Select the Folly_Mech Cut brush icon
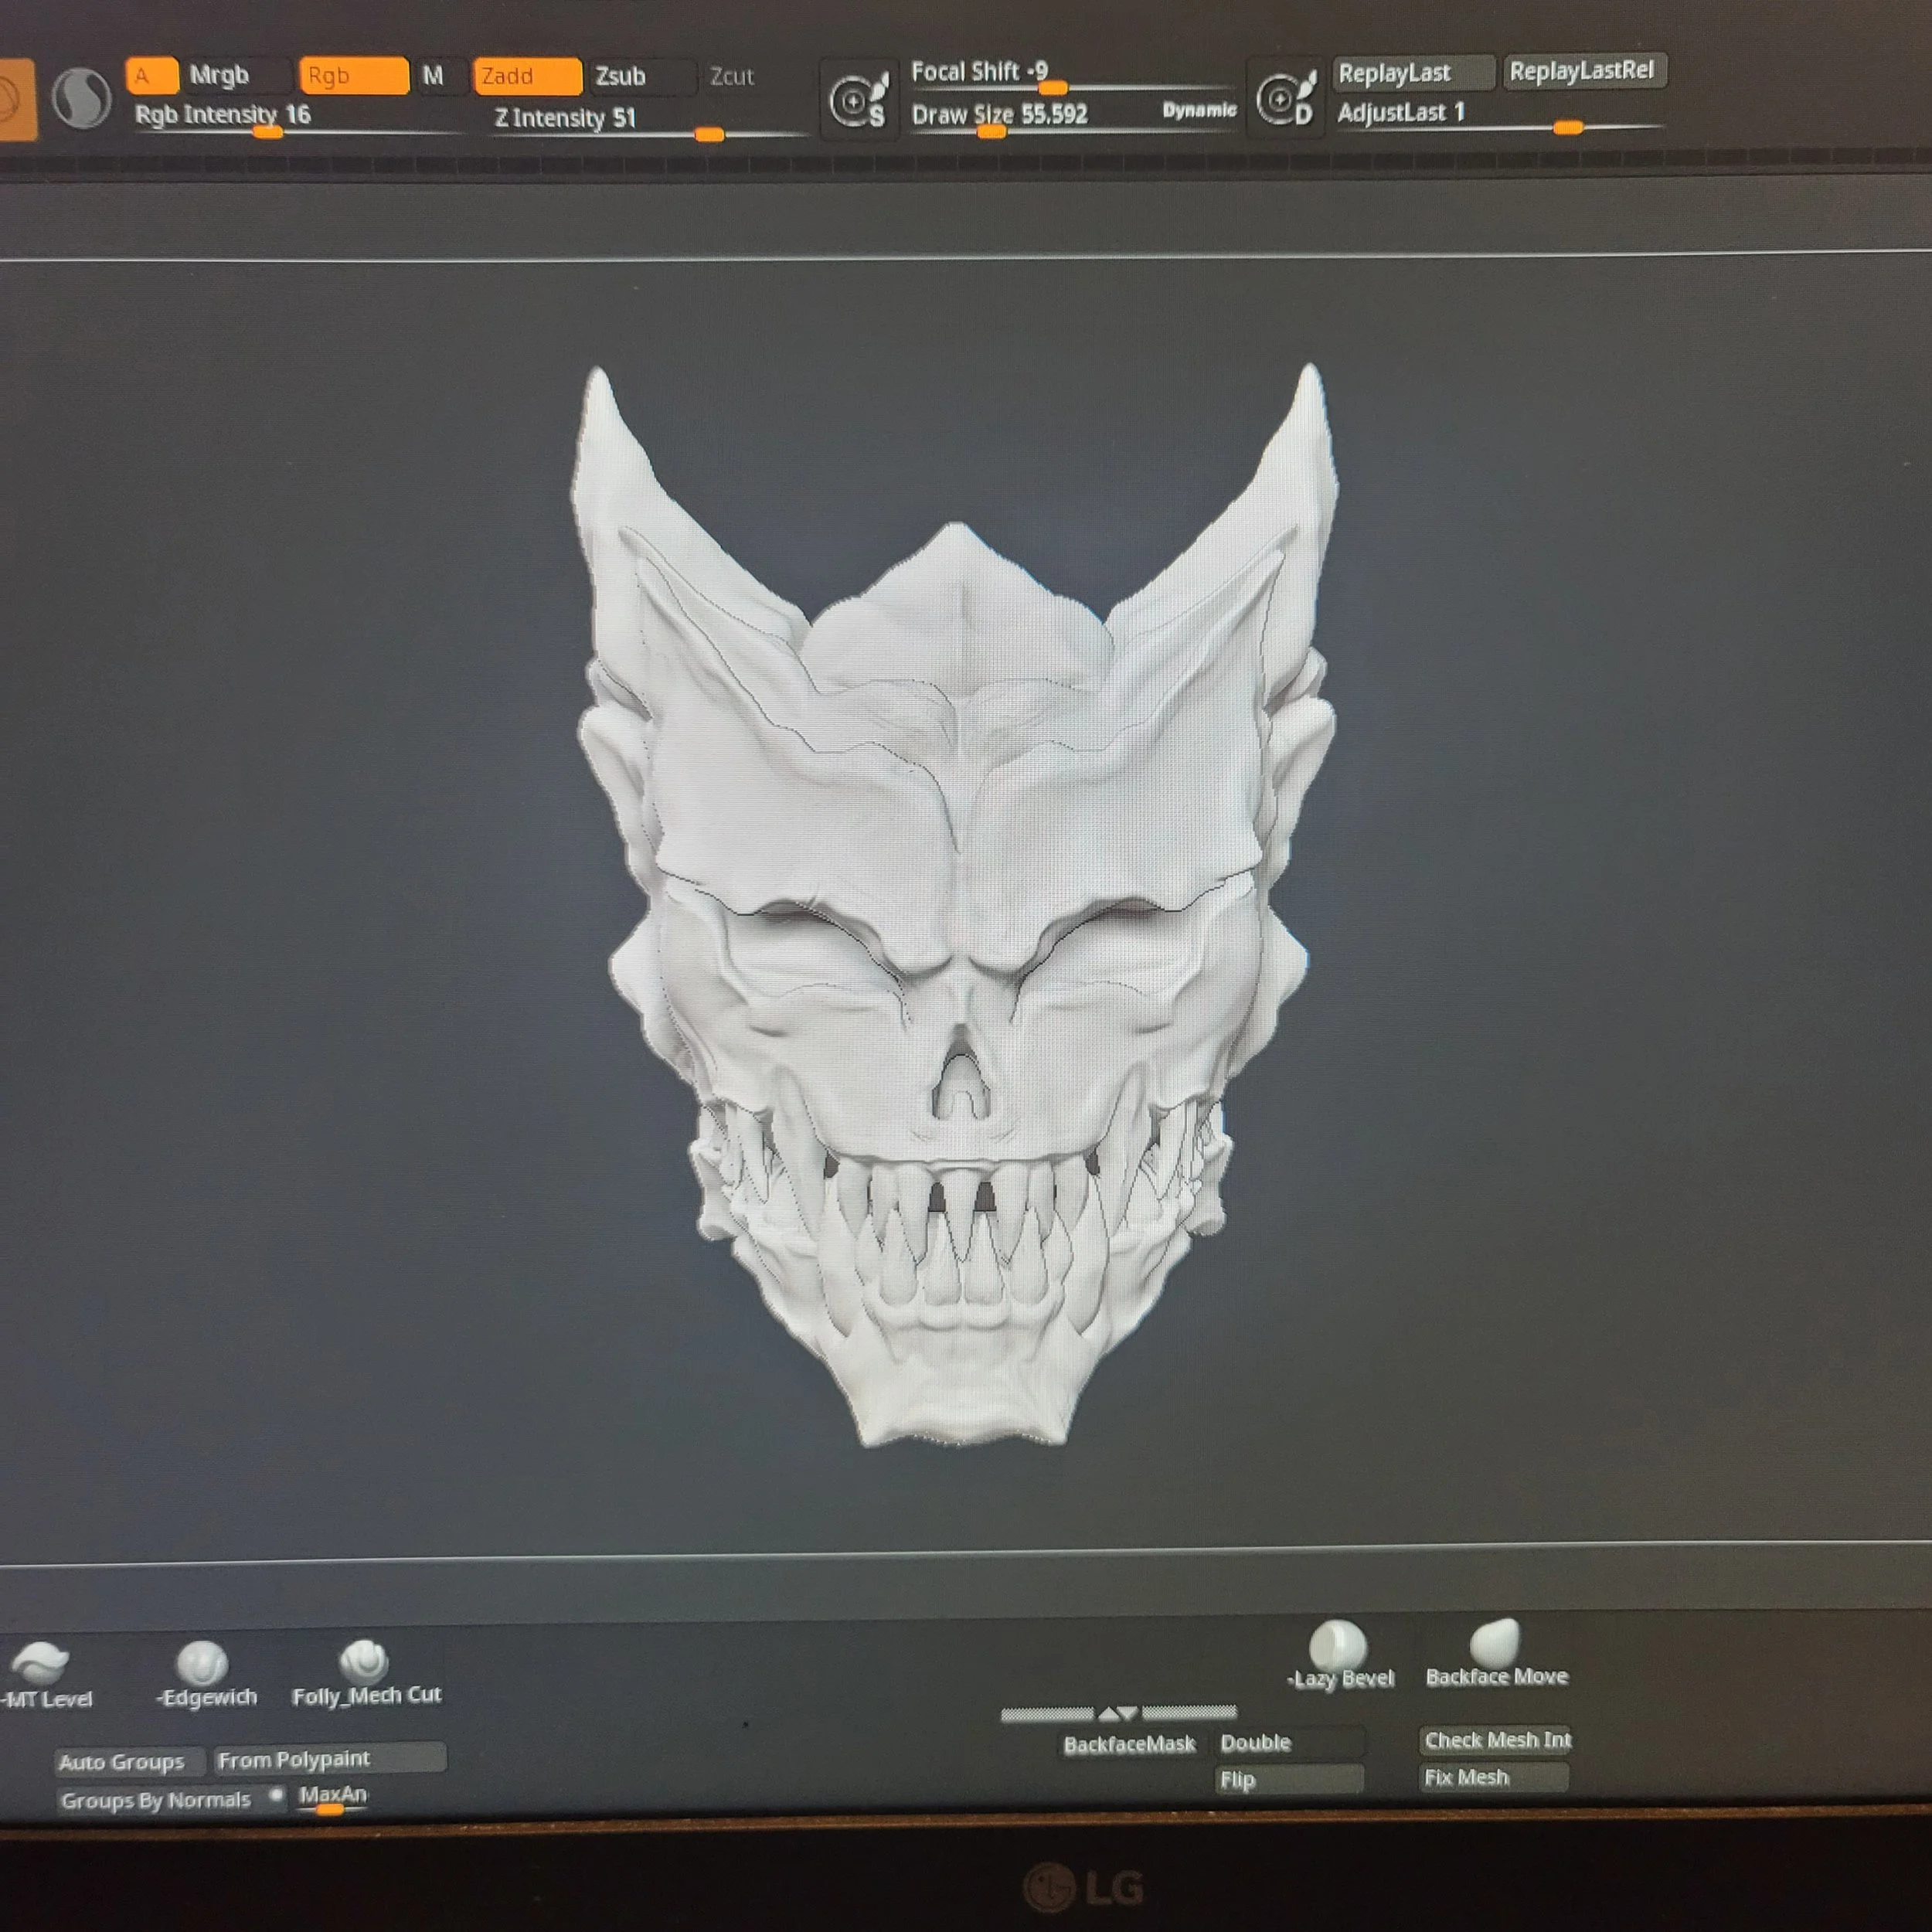 364,1660
